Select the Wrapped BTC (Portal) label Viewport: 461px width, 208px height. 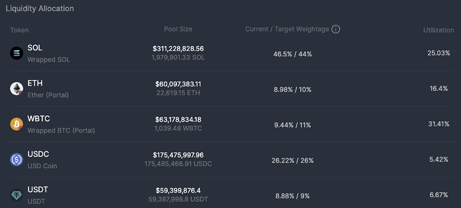click(61, 131)
